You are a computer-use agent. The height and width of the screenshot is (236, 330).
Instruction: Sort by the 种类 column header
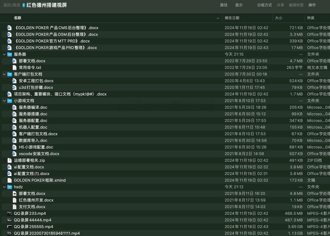(311, 18)
